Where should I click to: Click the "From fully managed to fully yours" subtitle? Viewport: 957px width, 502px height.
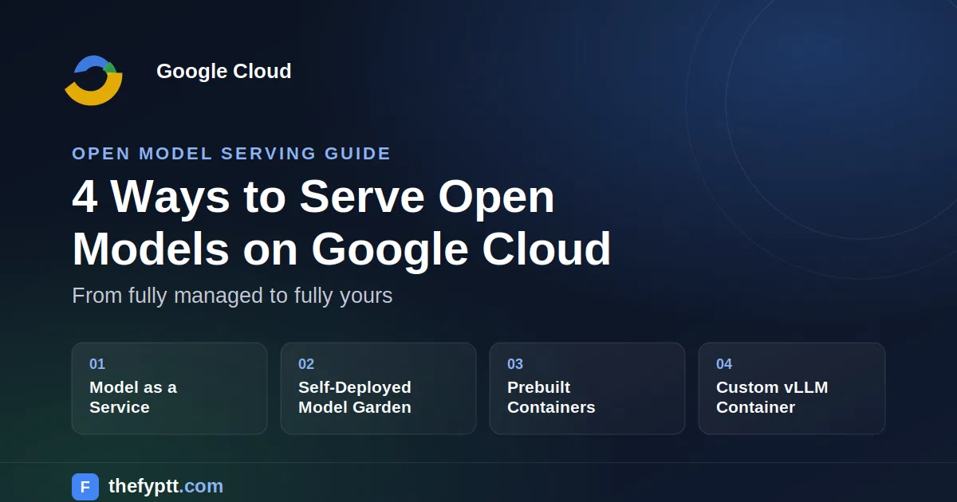232,296
